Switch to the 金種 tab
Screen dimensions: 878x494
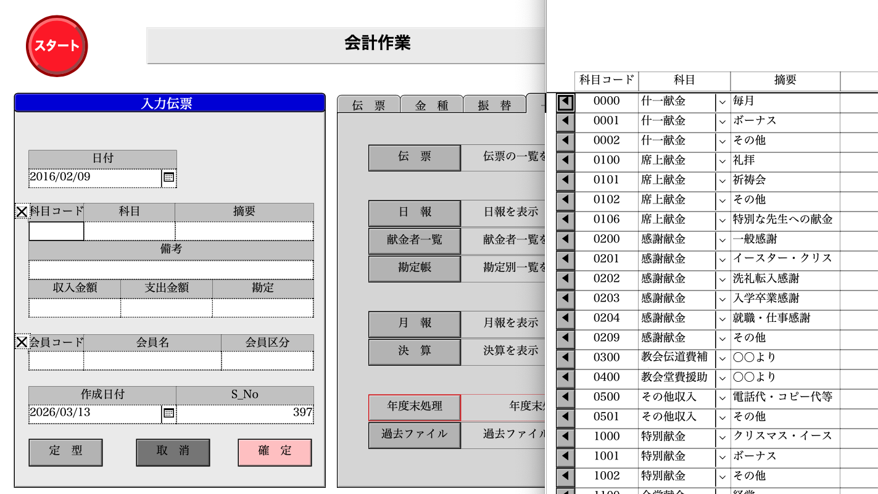(x=431, y=105)
